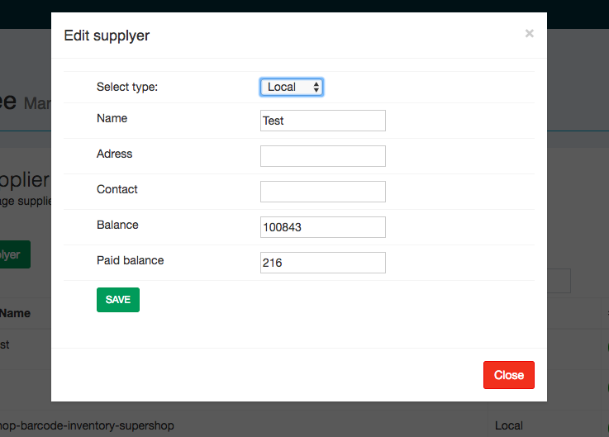609x437 pixels.
Task: Close the dialog with the X icon
Action: 529,34
